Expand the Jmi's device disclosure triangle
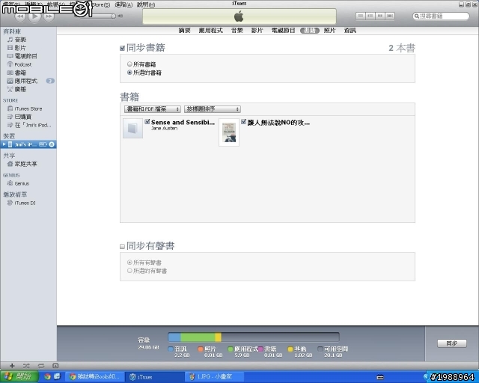 click(x=4, y=144)
